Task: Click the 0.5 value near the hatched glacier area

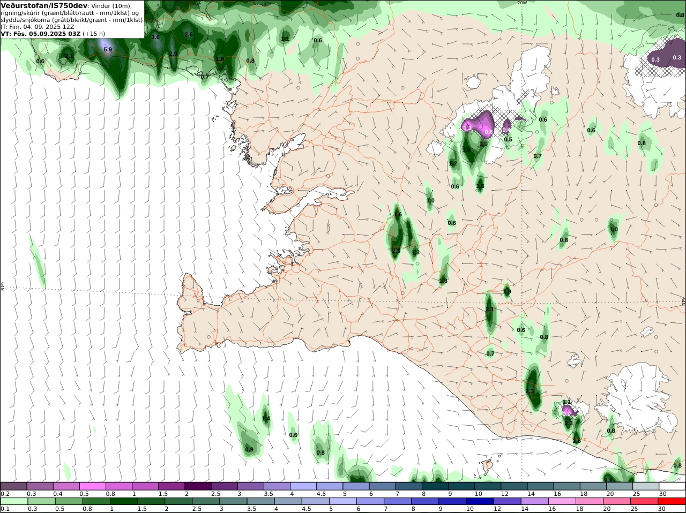Action: tap(508, 140)
